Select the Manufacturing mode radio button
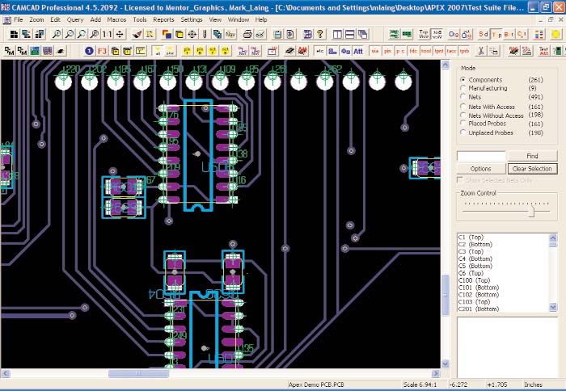 point(462,89)
